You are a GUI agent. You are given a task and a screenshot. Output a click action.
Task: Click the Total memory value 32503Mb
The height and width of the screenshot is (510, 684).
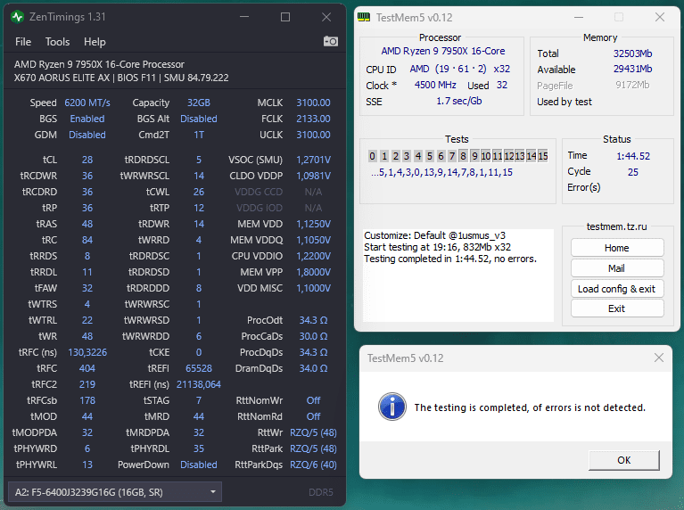click(632, 53)
